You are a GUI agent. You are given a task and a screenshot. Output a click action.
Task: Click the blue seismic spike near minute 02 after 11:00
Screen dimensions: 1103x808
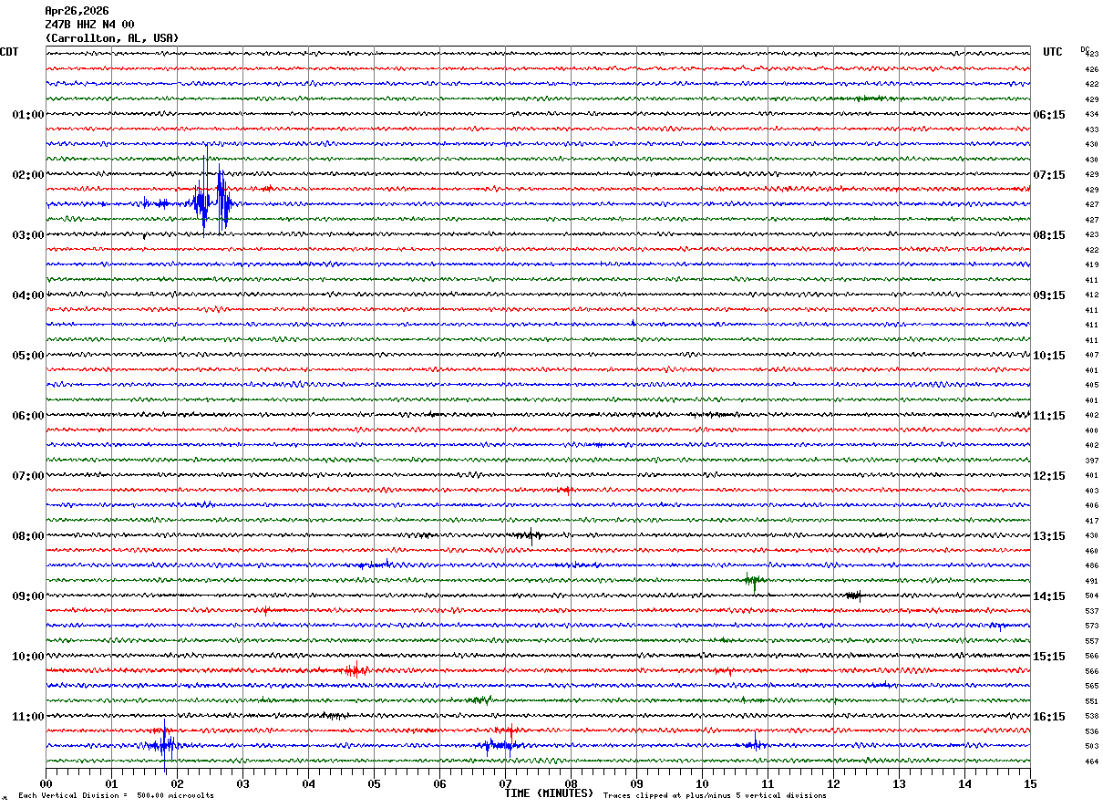(x=165, y=745)
